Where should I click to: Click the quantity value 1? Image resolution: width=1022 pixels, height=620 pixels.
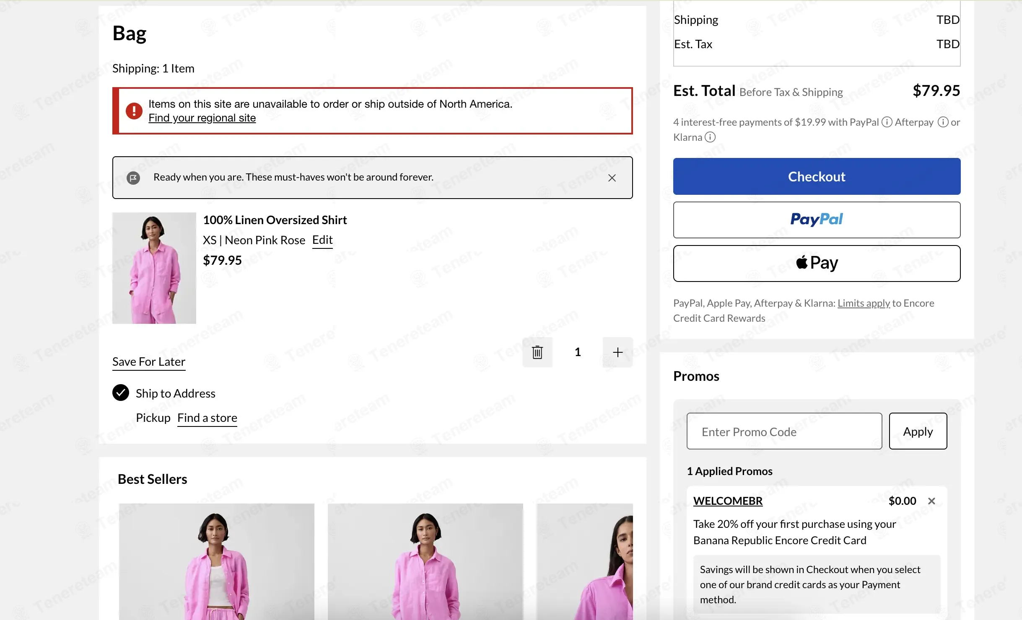pyautogui.click(x=577, y=352)
